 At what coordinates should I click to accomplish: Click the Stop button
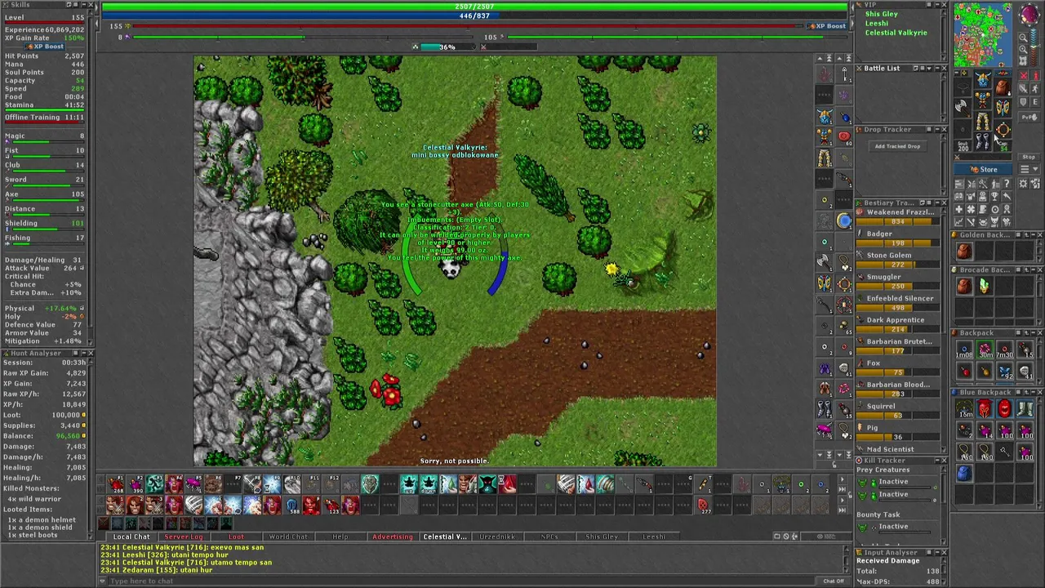[1029, 157]
